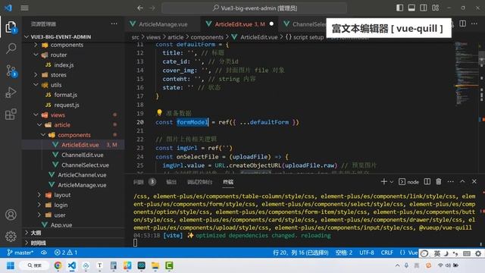
Task: Open the Run and Debug view
Action: (11, 93)
